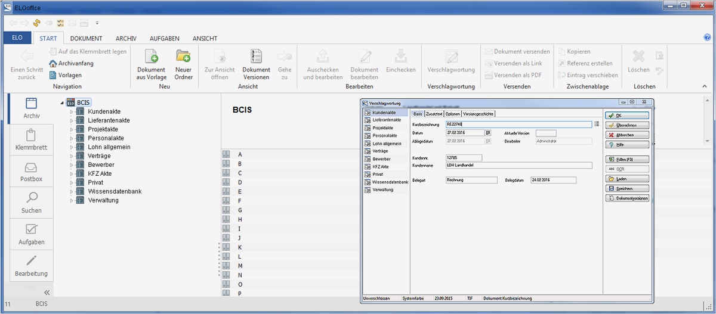The image size is (716, 314).
Task: Open the Klemmbrett sidebar panel
Action: tap(31, 139)
